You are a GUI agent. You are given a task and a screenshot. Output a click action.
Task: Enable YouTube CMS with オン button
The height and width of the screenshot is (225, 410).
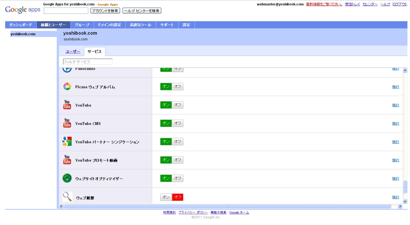pos(166,123)
